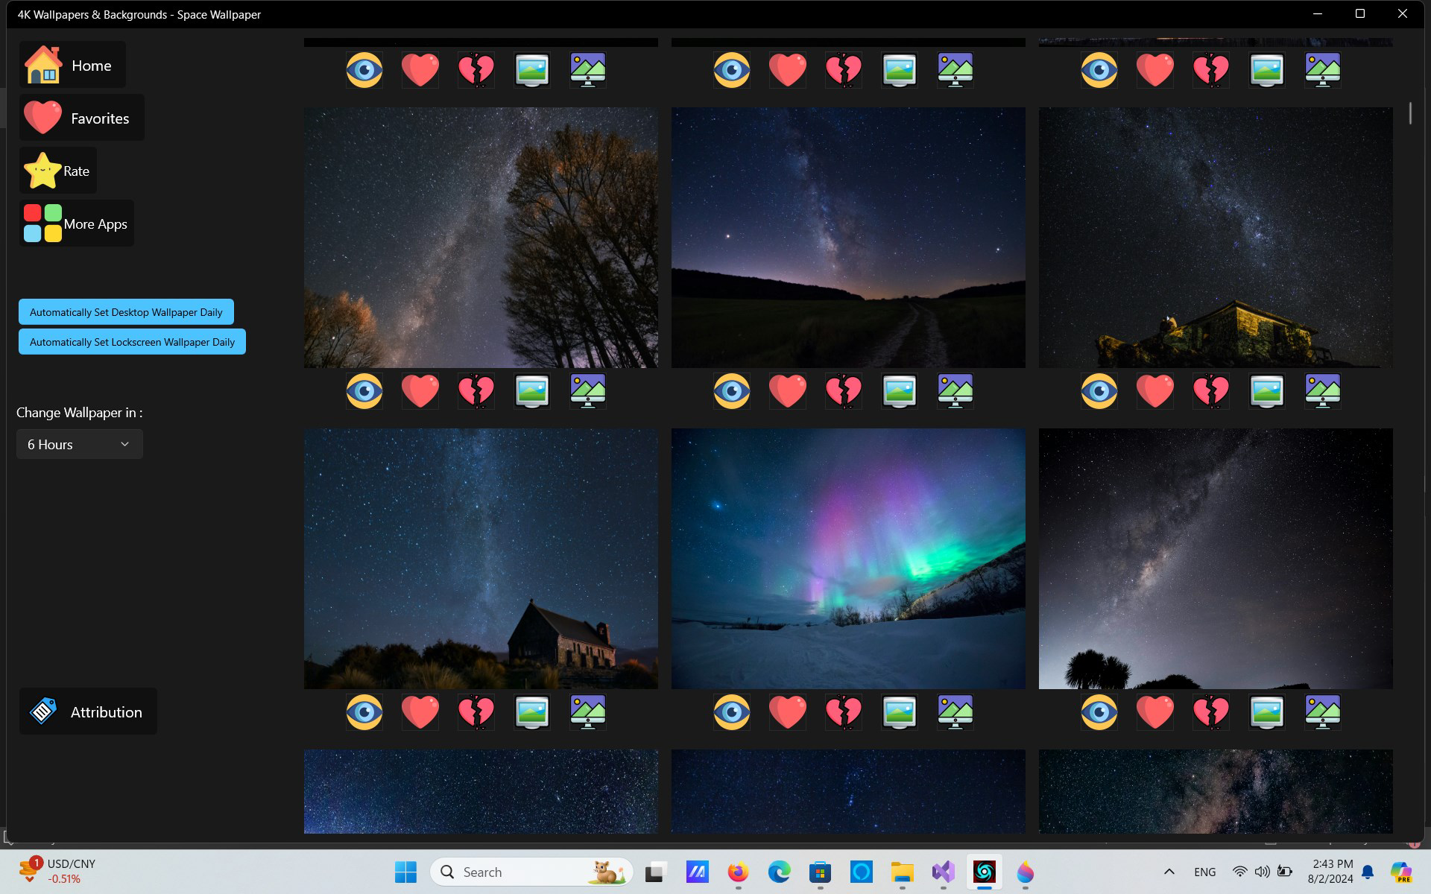The height and width of the screenshot is (894, 1431).
Task: Set stone cabin wallpaper using monitor landscape icon
Action: click(x=1323, y=391)
